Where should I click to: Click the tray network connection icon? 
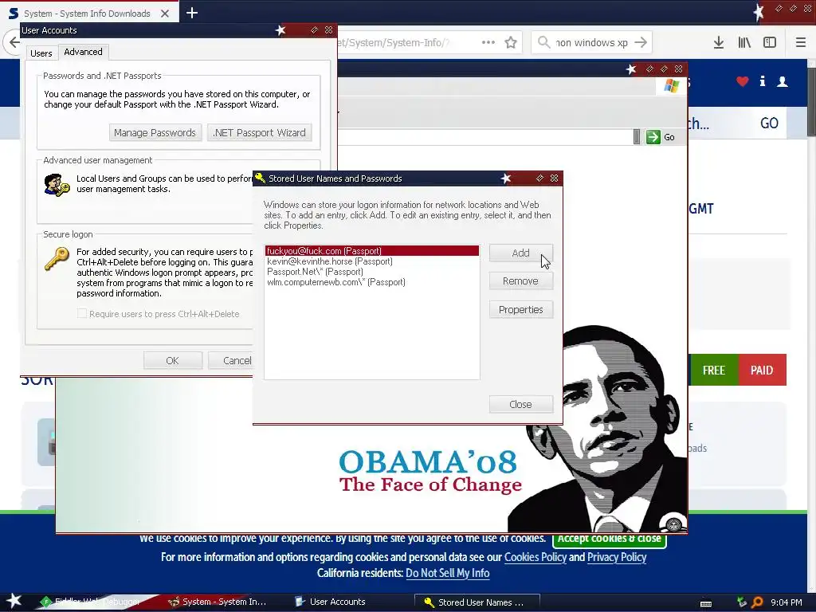[742, 602]
